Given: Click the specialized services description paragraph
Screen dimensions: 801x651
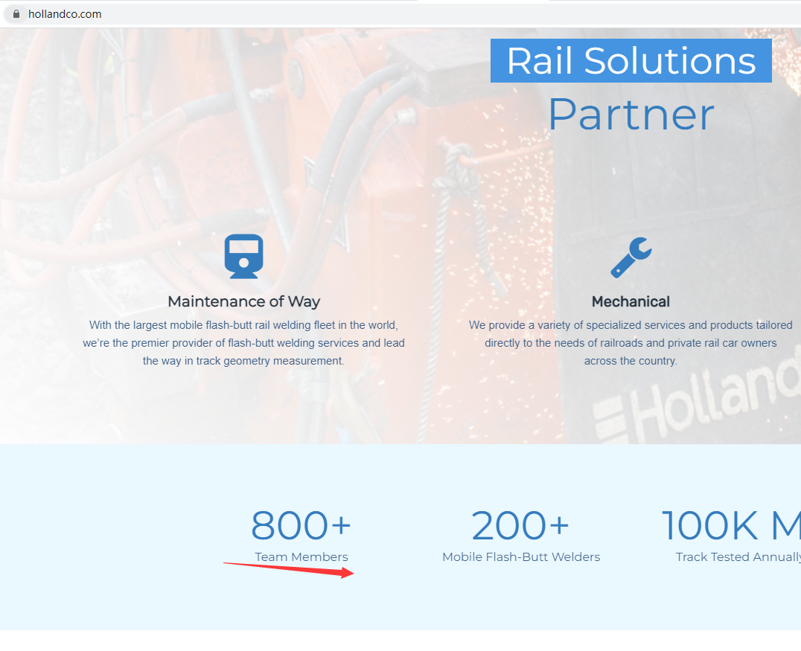Looking at the screenshot, I should click(631, 343).
